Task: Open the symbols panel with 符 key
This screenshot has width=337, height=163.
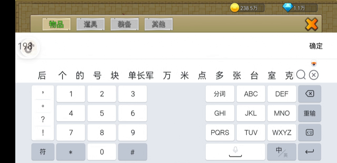Action: [43, 152]
